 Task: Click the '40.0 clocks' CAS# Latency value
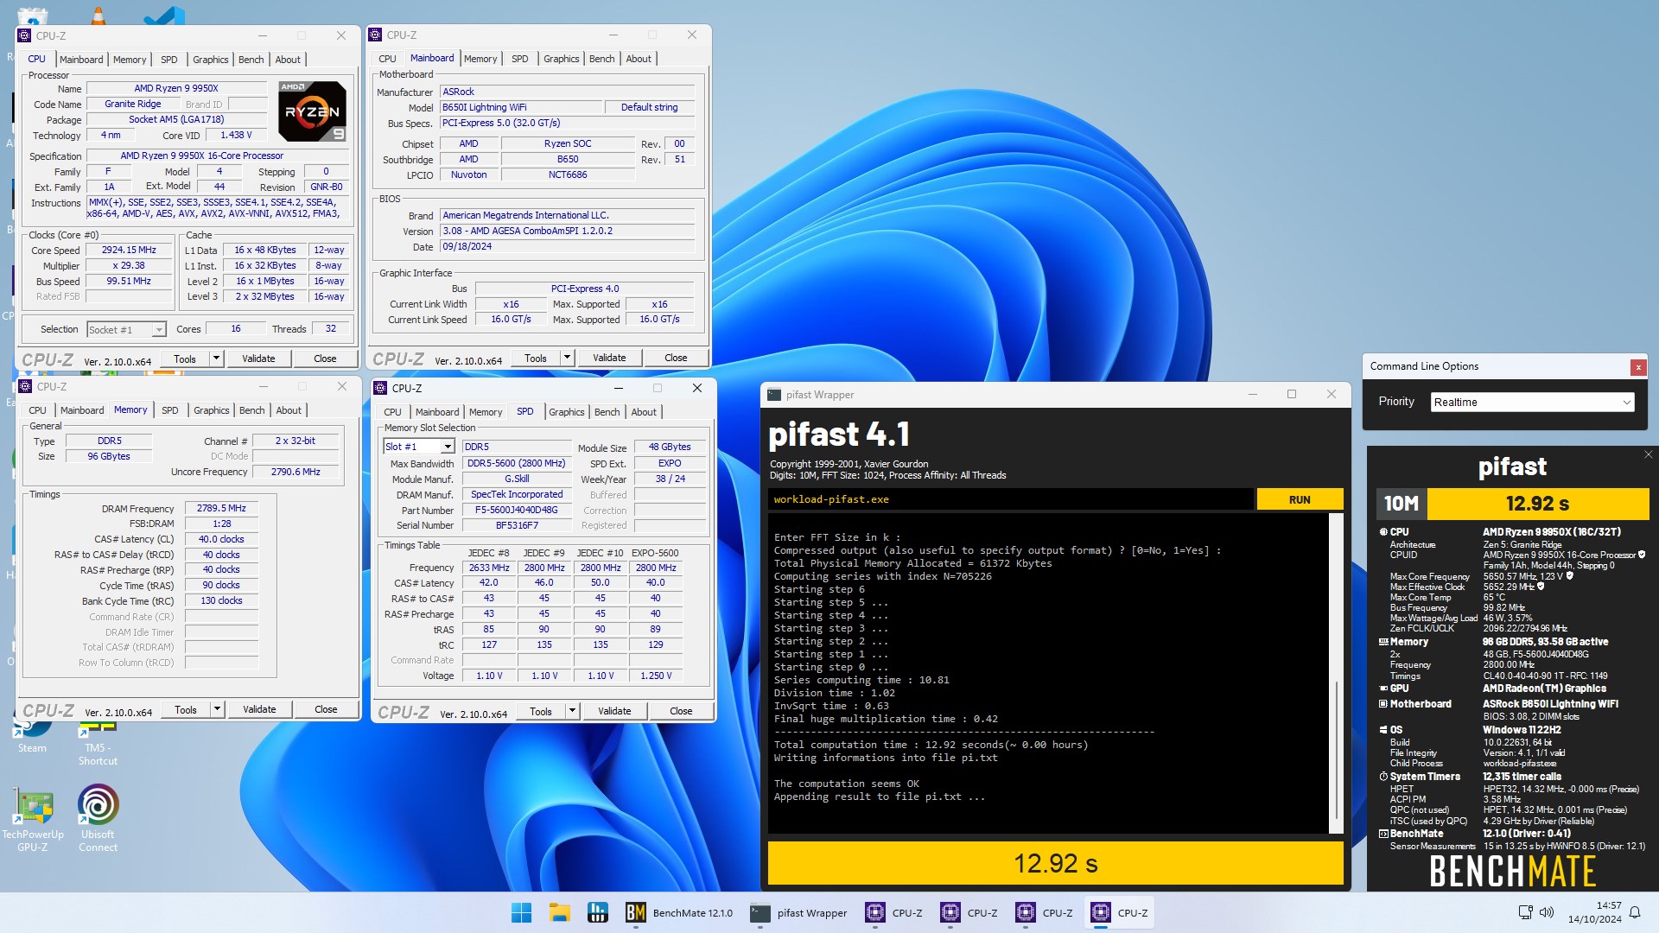pyautogui.click(x=221, y=539)
